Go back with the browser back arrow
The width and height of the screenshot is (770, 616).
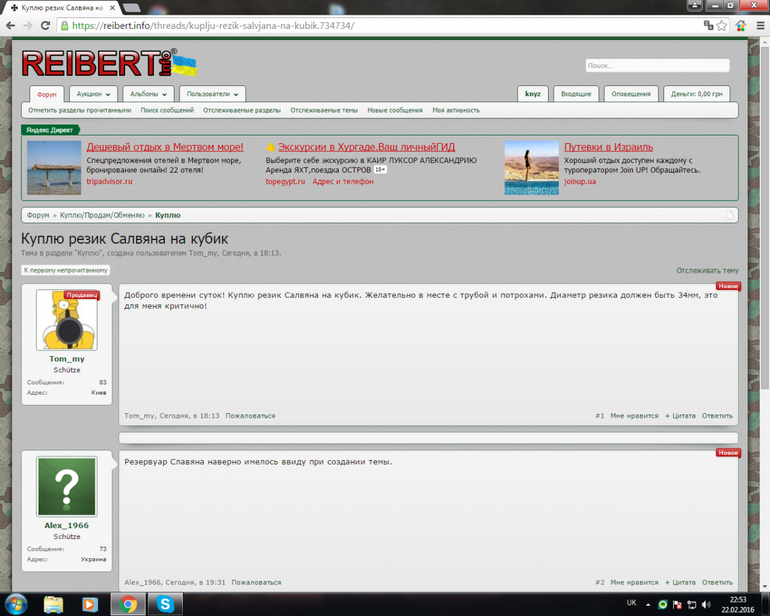click(11, 26)
